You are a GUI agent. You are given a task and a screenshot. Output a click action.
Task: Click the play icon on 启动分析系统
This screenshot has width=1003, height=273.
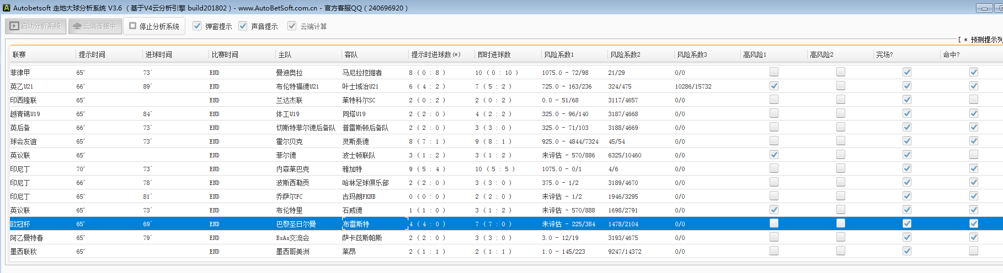(x=14, y=26)
